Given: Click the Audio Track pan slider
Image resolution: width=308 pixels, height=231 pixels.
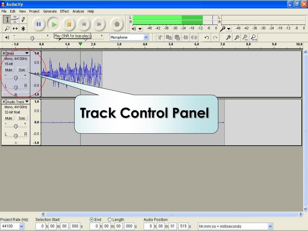Looking at the screenshot, I should (x=16, y=136).
